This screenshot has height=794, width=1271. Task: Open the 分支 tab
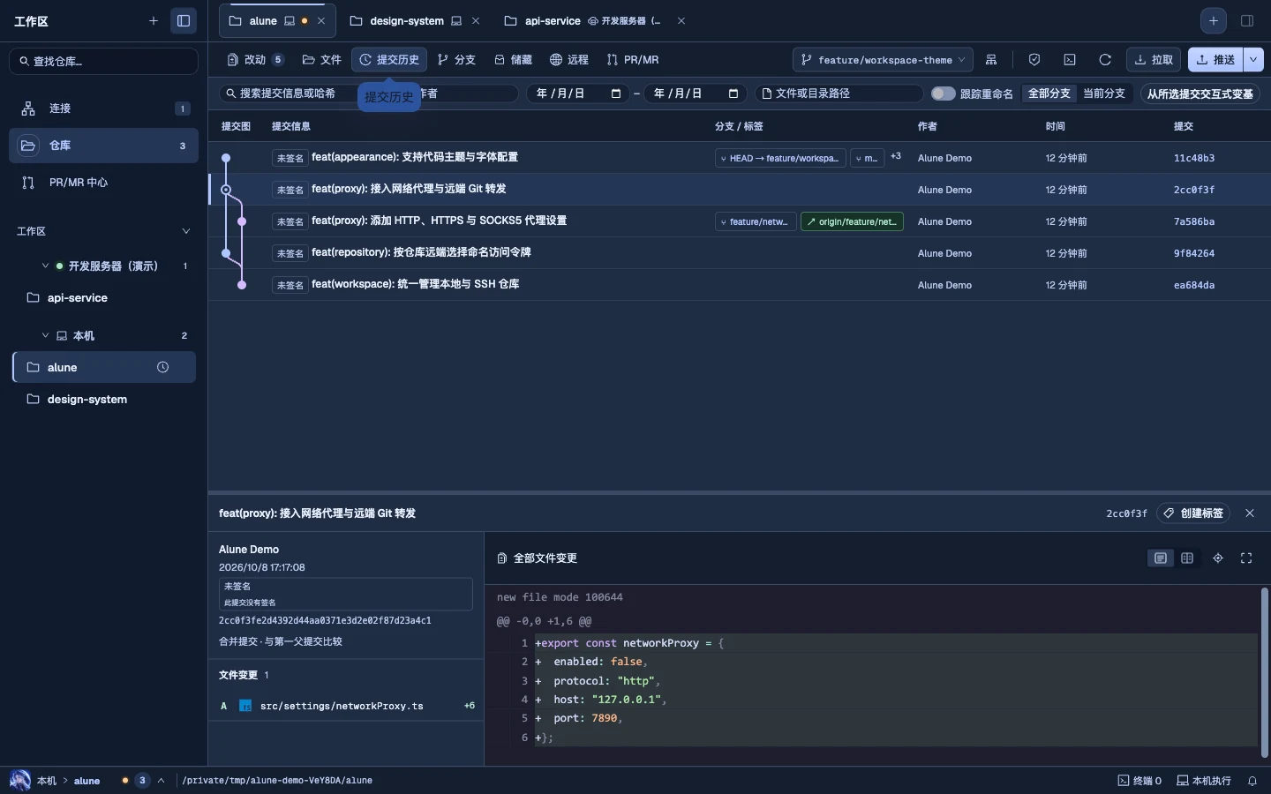click(x=456, y=60)
